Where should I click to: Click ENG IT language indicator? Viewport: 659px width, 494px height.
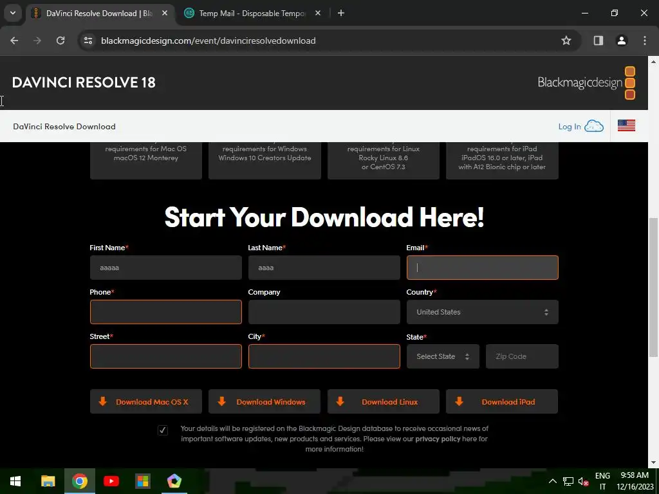[602, 481]
